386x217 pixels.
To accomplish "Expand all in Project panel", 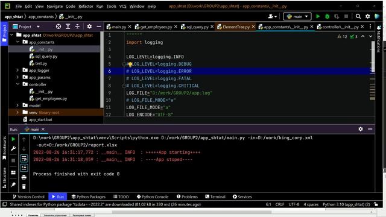I will (68, 27).
